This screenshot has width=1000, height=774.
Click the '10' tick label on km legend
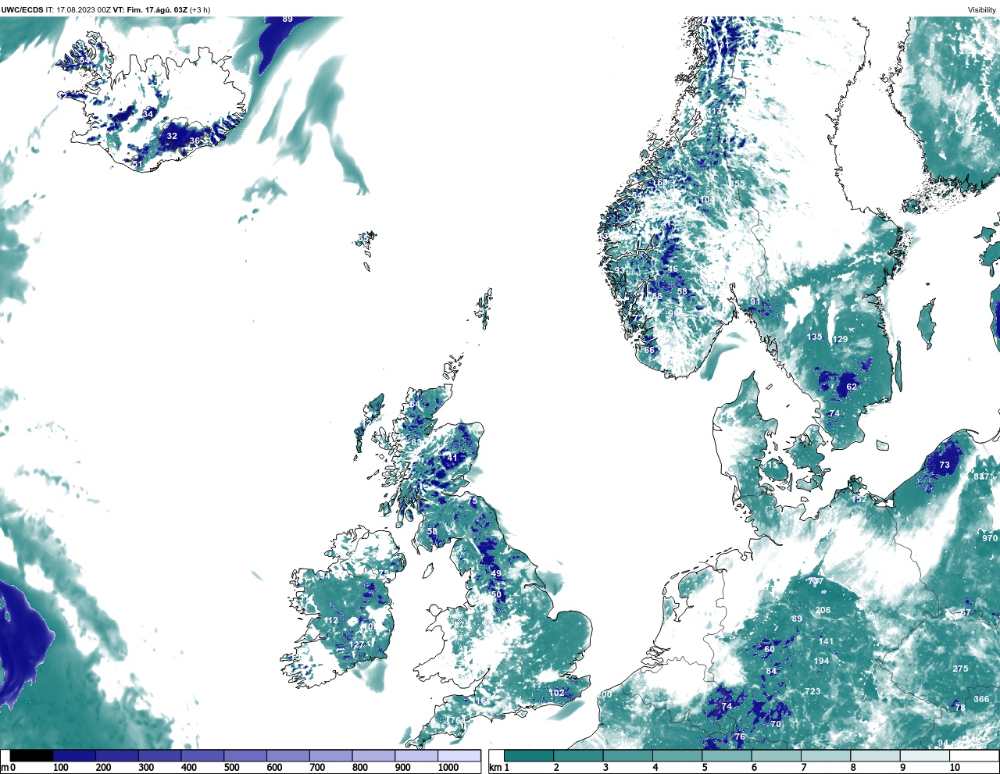tap(955, 768)
